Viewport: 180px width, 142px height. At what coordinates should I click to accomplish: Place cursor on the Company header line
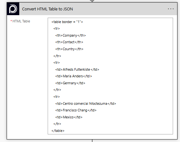tap(70, 35)
